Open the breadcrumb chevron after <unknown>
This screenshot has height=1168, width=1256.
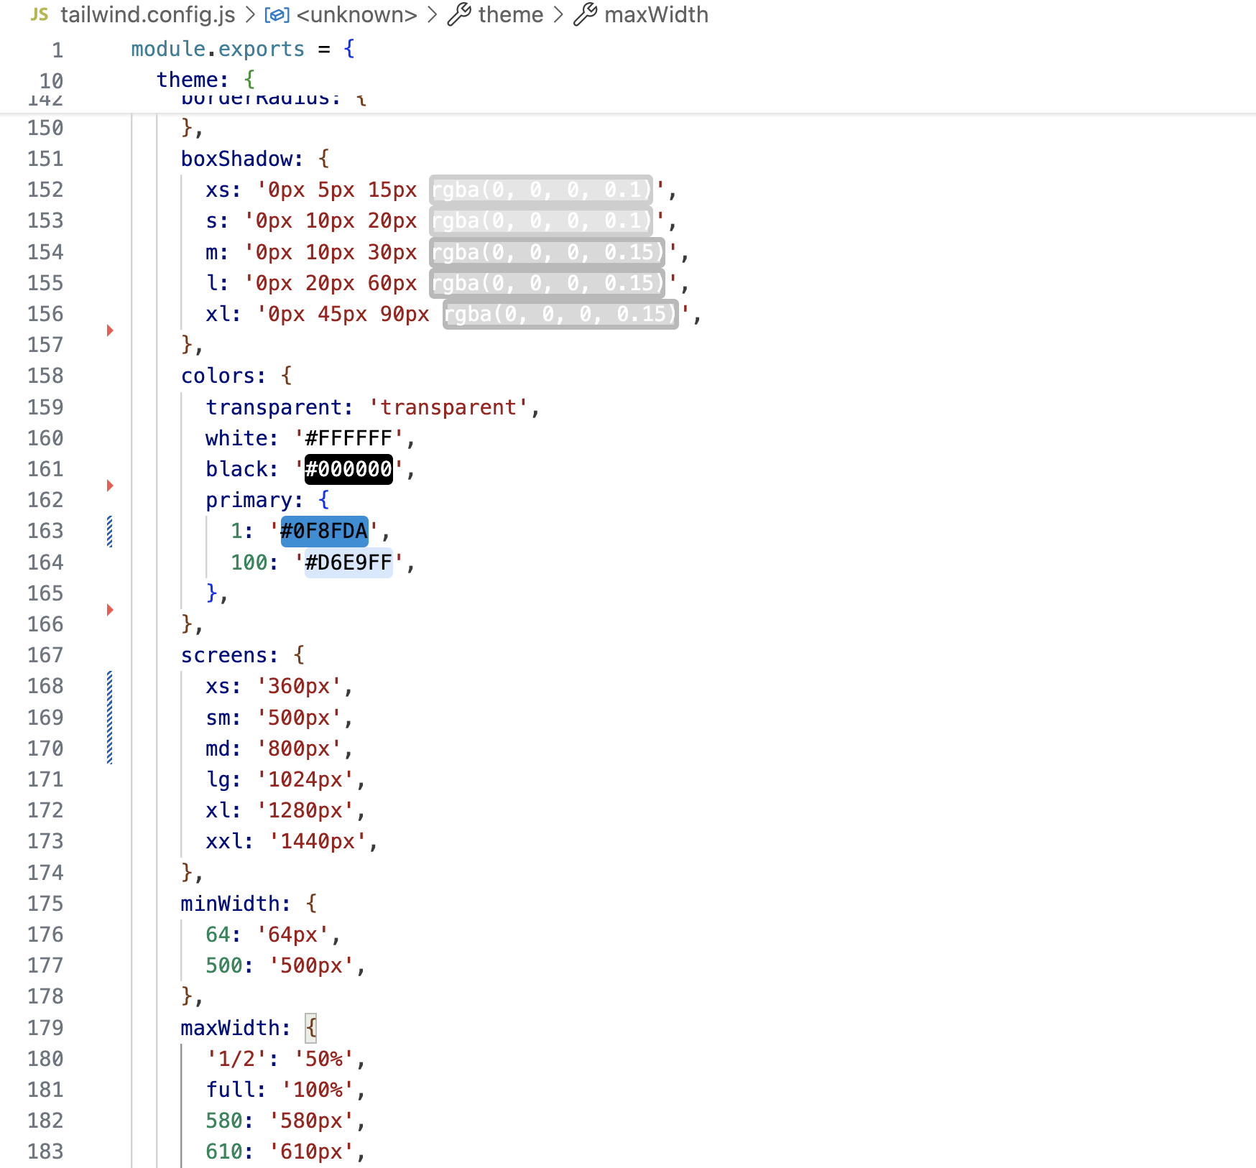click(x=432, y=14)
